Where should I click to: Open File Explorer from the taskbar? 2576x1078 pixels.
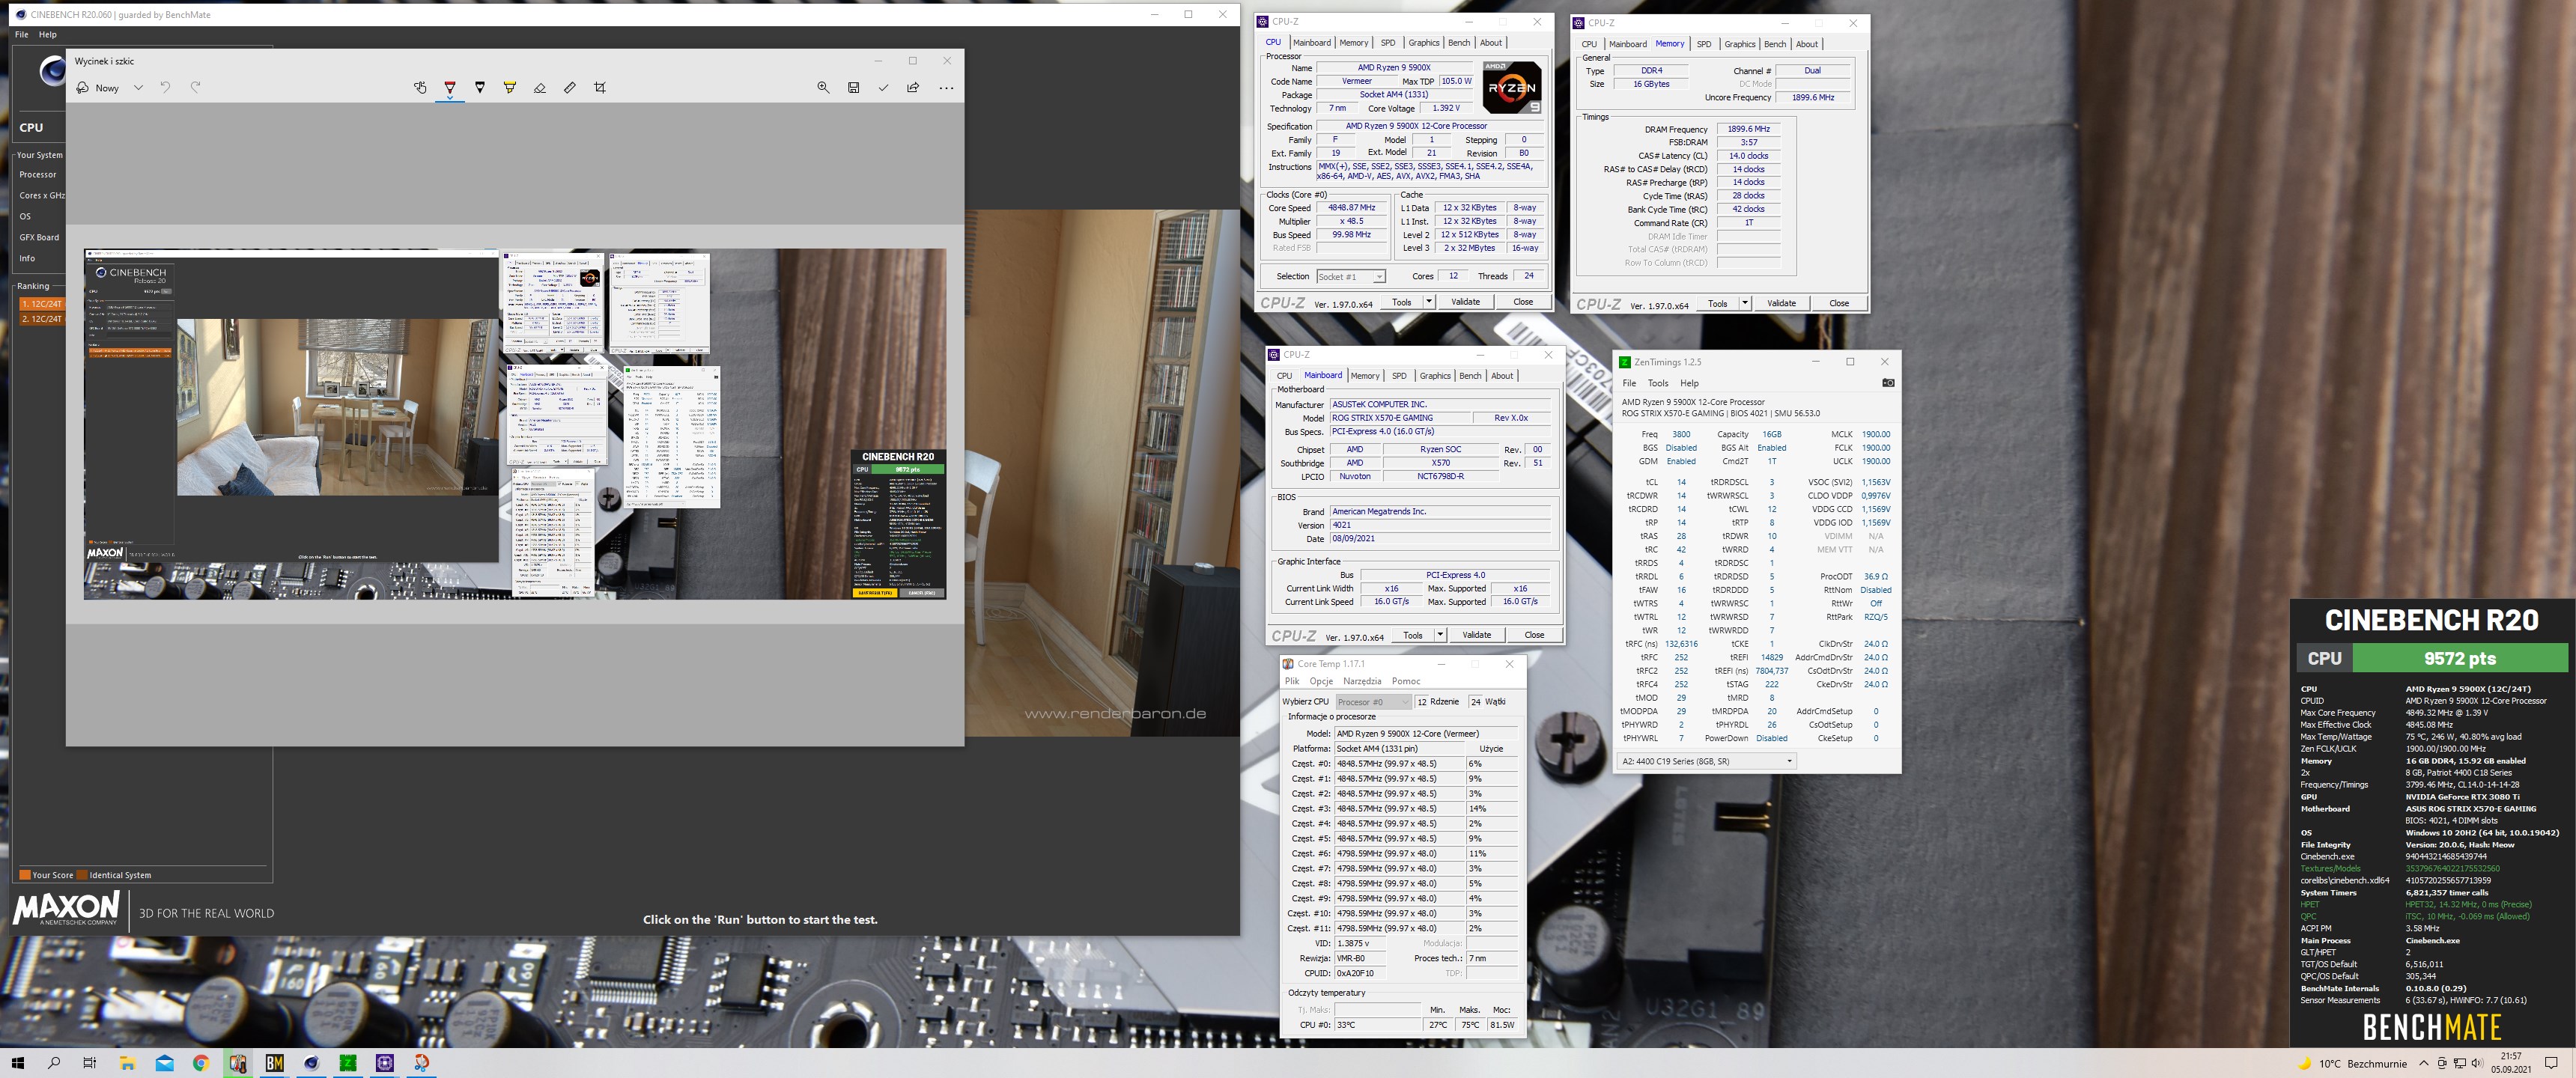click(128, 1063)
